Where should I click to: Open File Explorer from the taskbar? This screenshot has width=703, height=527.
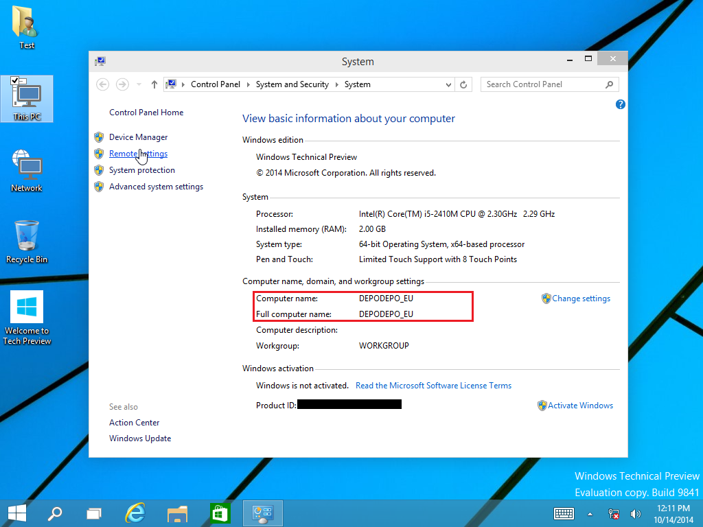[178, 513]
